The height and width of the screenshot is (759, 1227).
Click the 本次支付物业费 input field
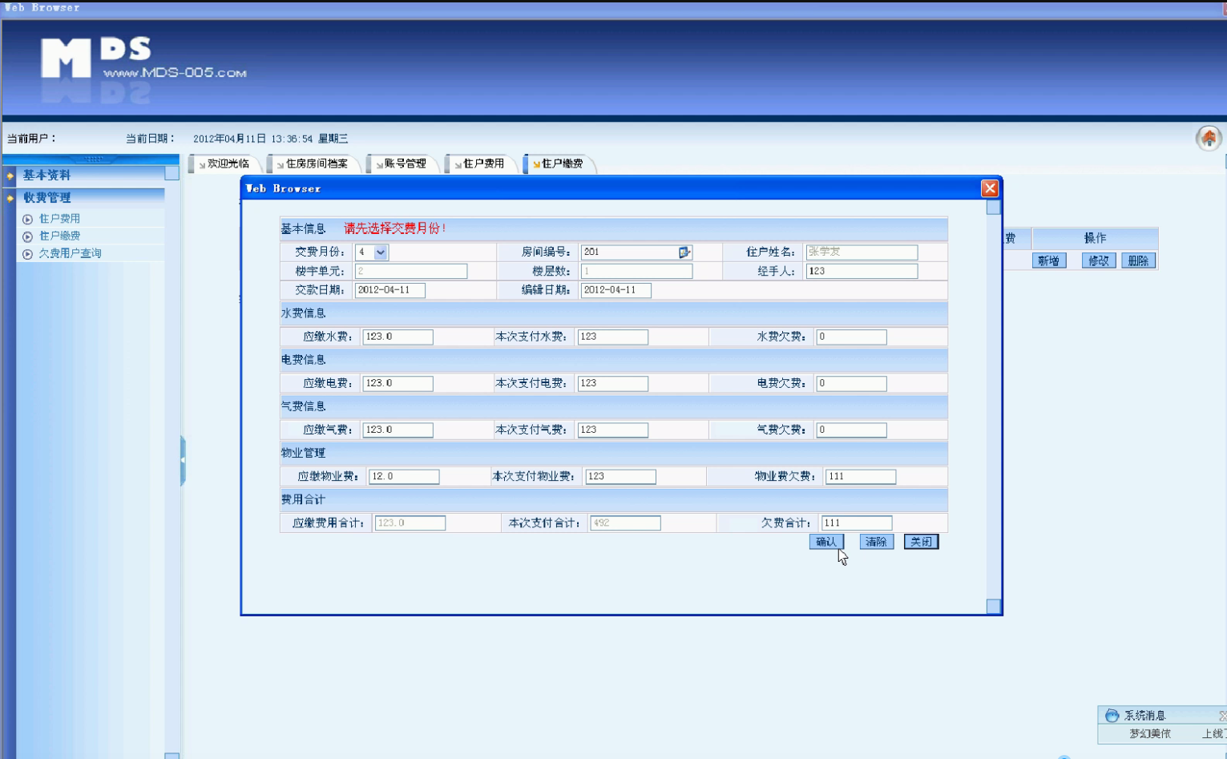620,476
